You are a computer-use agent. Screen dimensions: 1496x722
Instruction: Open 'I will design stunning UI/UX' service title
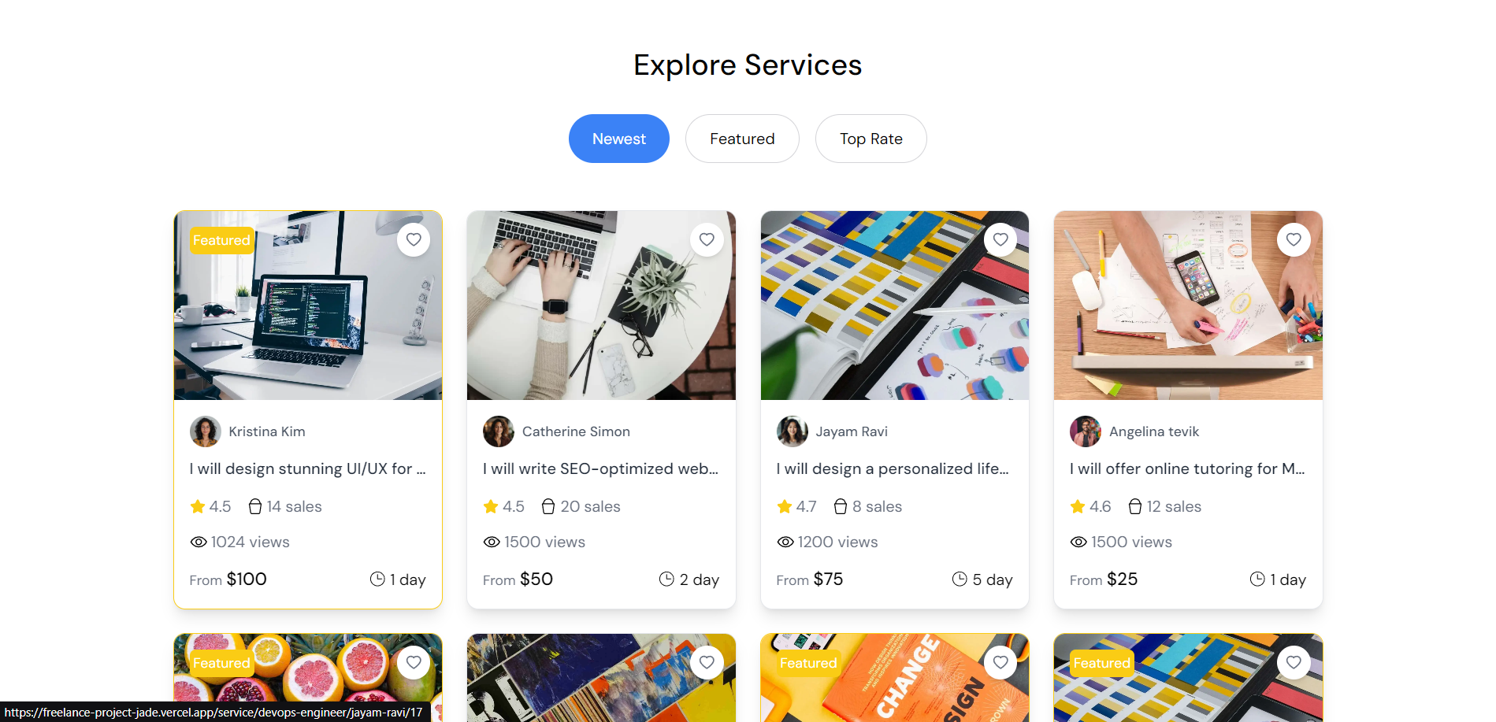pos(308,468)
